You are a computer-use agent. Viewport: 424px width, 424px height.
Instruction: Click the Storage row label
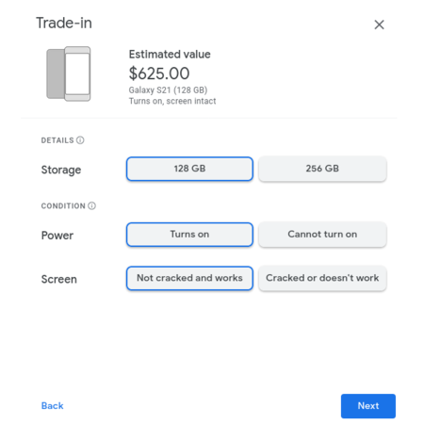(x=61, y=170)
